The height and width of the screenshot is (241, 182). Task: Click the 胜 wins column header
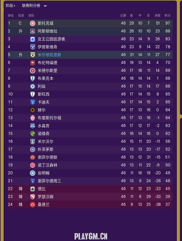(132, 15)
